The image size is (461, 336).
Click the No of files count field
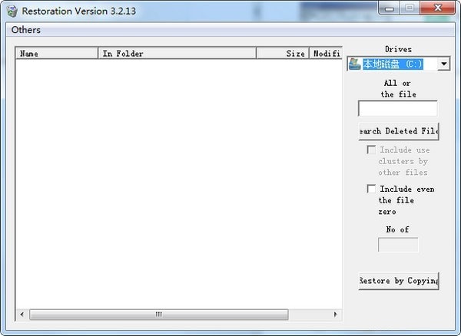pyautogui.click(x=398, y=245)
